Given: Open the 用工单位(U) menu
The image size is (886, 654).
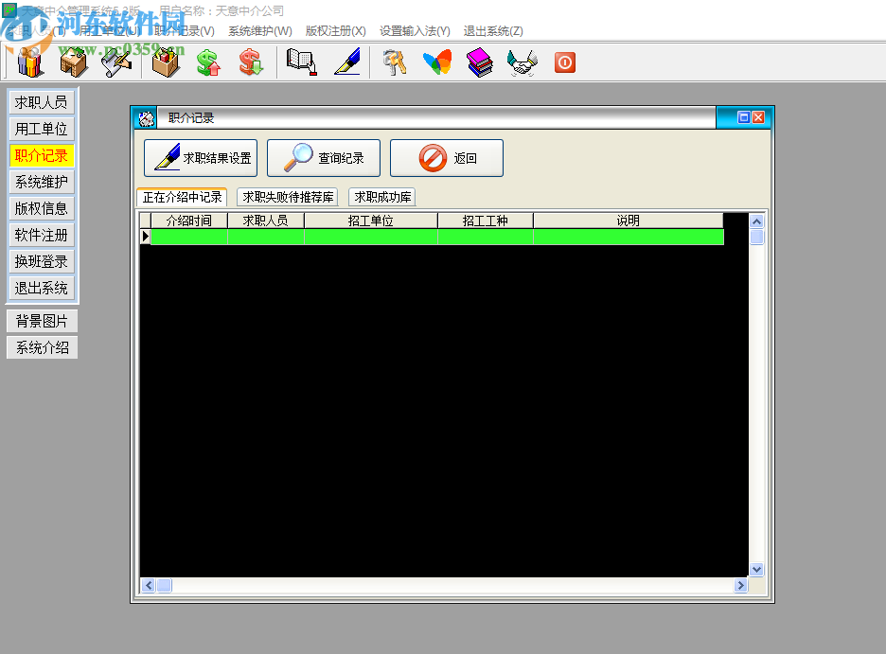Looking at the screenshot, I should pyautogui.click(x=110, y=31).
